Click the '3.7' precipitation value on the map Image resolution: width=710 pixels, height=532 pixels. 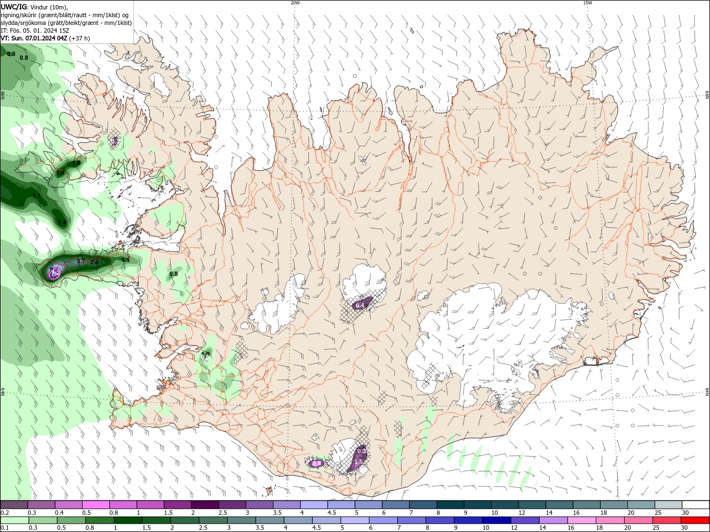(80, 261)
